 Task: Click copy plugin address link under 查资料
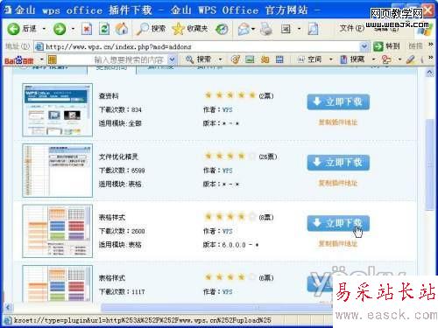[x=338, y=122]
